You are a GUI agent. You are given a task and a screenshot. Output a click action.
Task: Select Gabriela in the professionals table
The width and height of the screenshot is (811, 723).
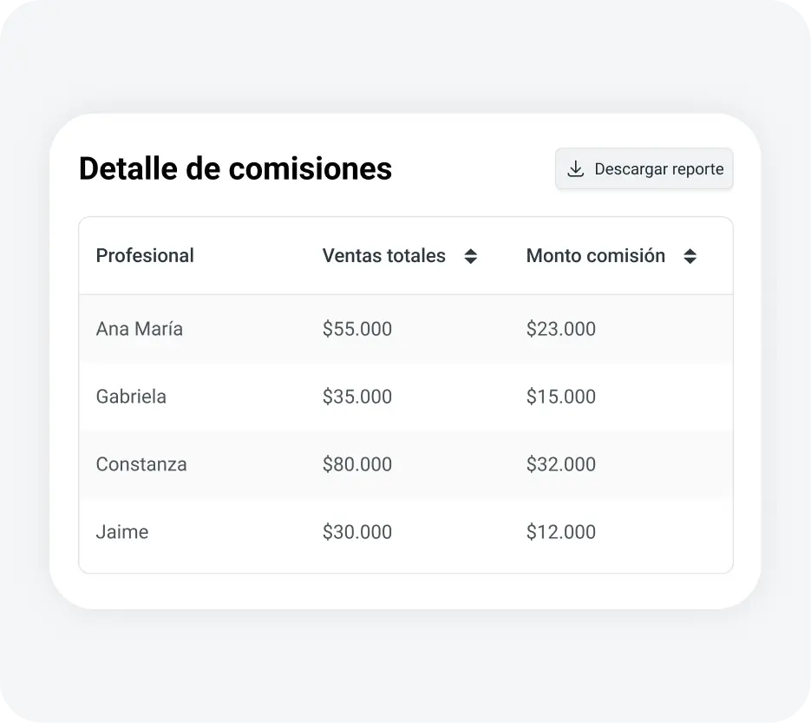[131, 397]
